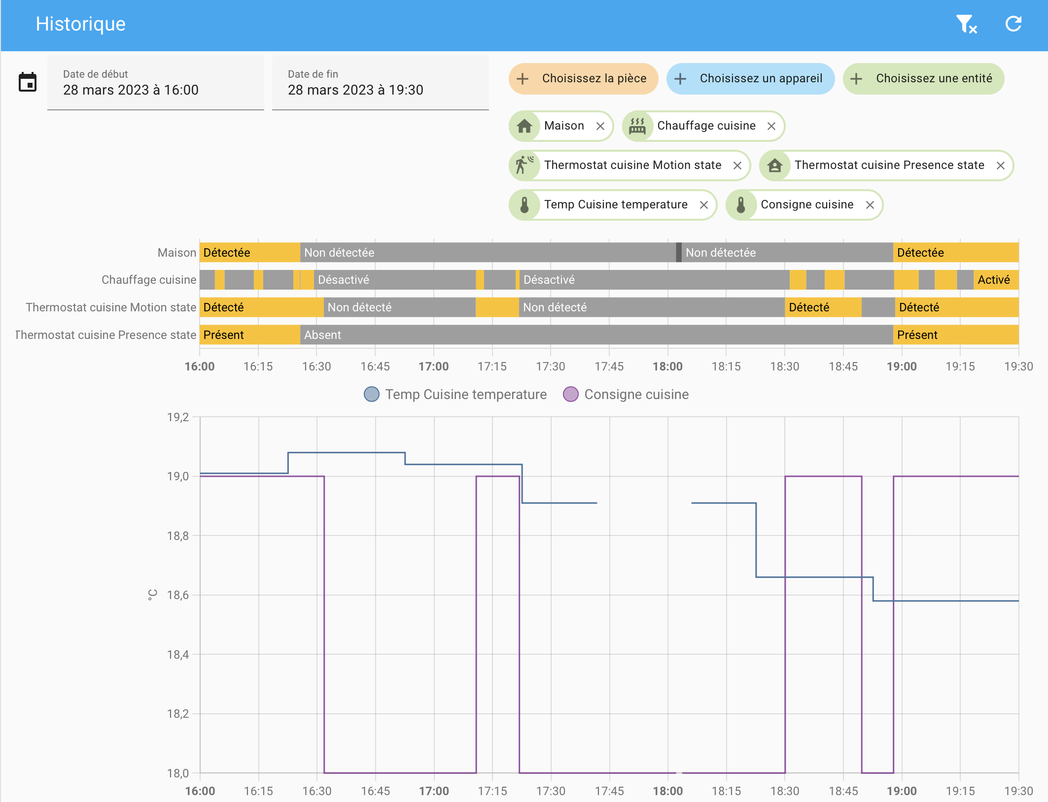Remove Chauffage cuisine chip with X
Image resolution: width=1048 pixels, height=802 pixels.
coord(771,126)
